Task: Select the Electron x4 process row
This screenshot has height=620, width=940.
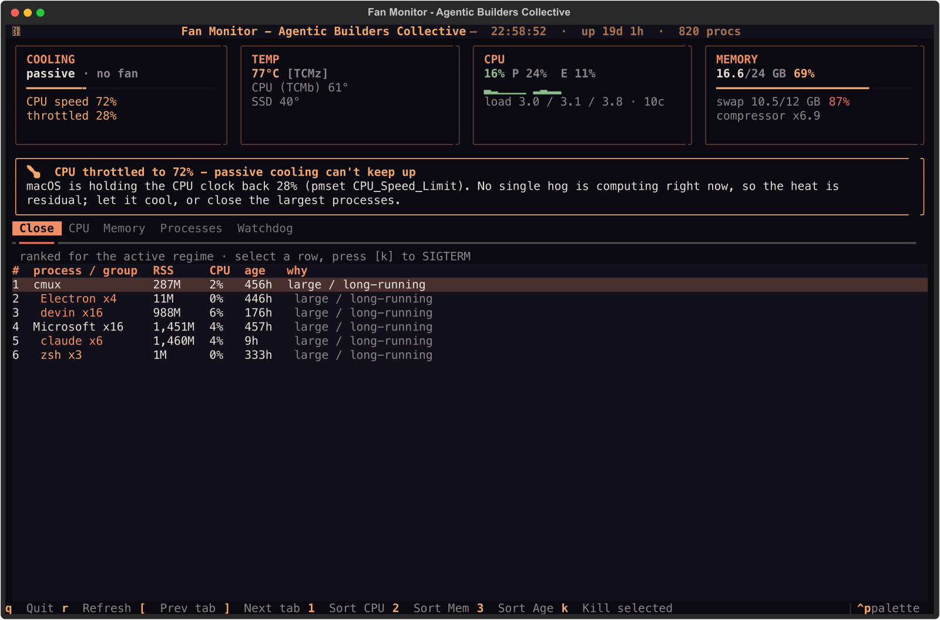Action: 470,299
